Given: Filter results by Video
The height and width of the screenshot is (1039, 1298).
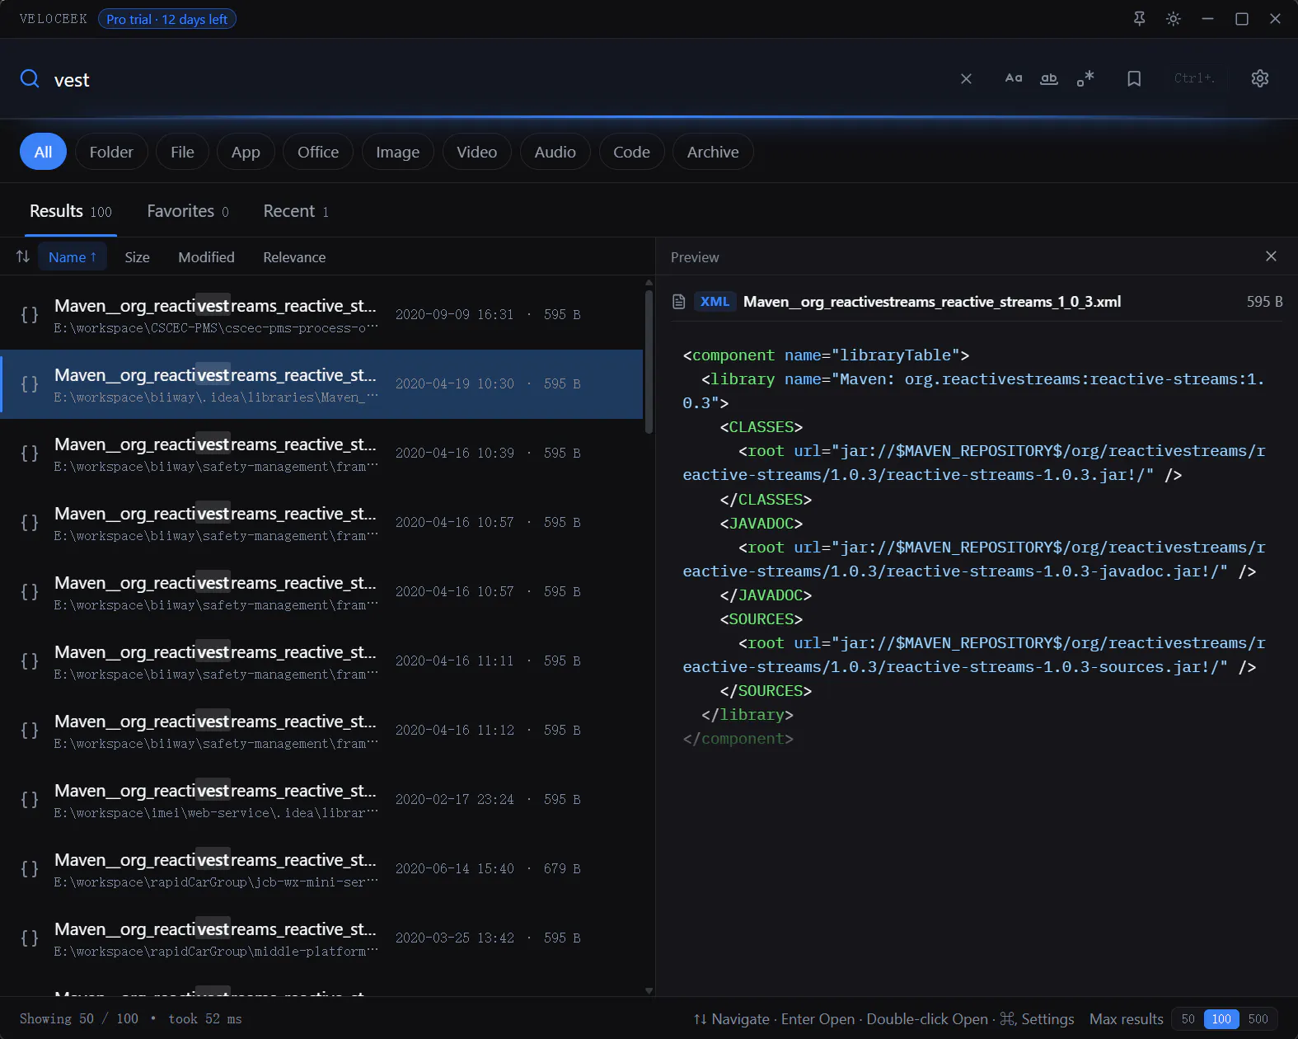Looking at the screenshot, I should (476, 152).
